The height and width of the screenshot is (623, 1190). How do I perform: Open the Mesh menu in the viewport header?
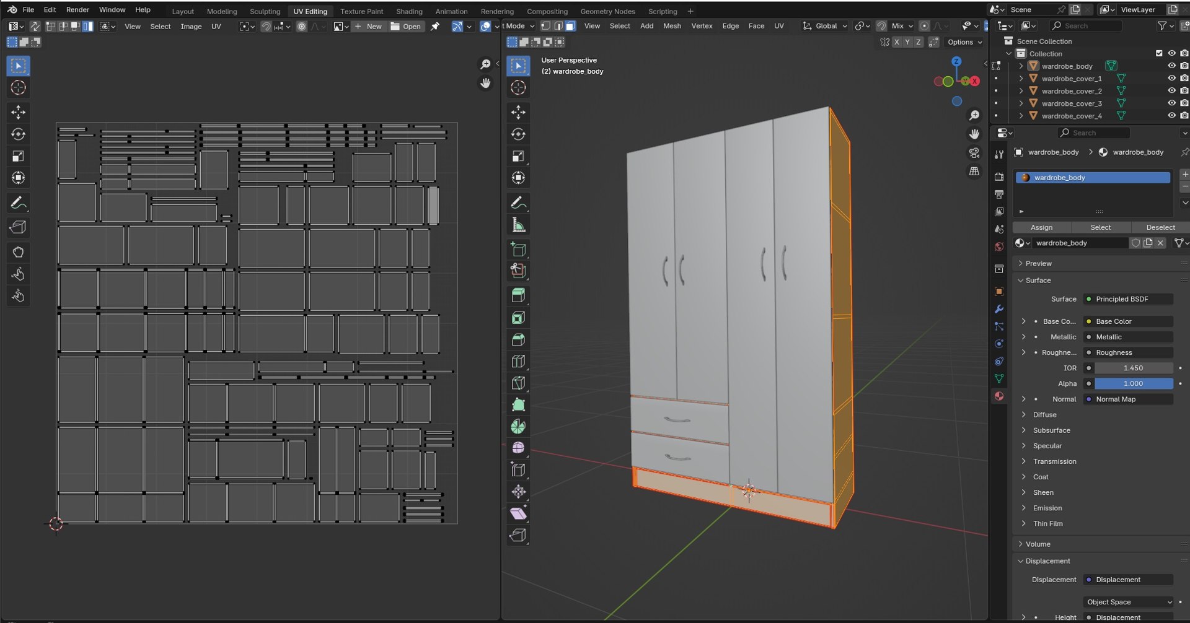pos(672,26)
